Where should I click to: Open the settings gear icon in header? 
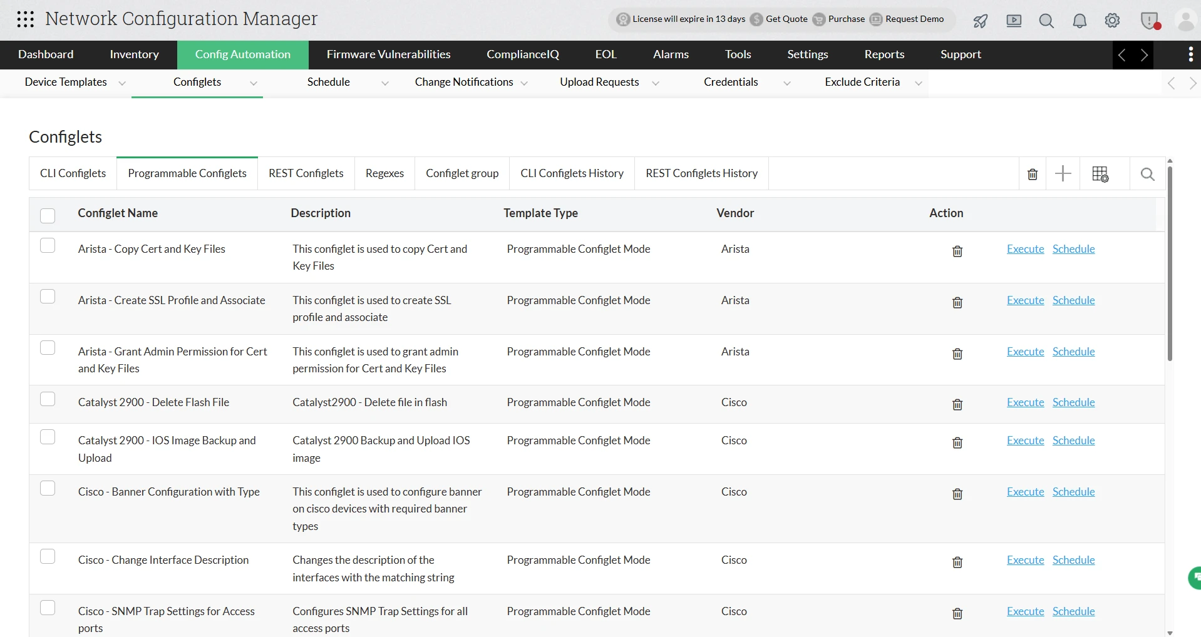point(1113,21)
